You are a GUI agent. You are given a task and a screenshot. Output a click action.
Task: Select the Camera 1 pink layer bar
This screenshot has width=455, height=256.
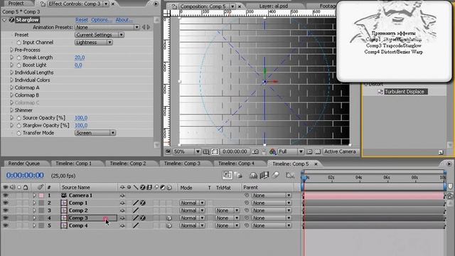(x=374, y=196)
